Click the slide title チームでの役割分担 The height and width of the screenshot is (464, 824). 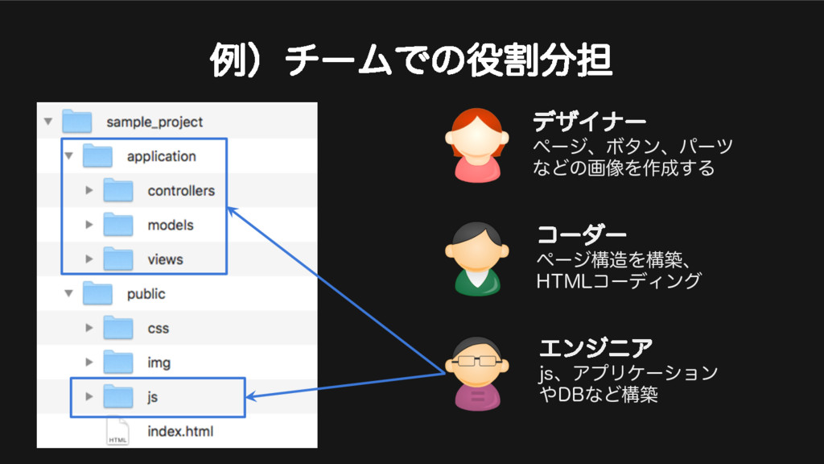448,60
